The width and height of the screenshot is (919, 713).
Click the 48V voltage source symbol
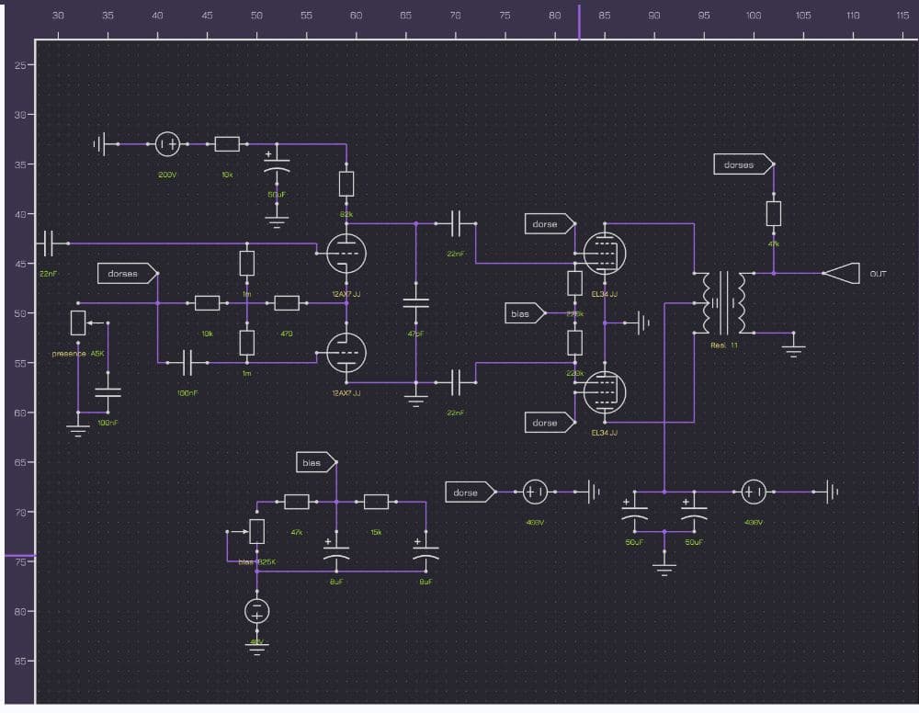click(x=256, y=611)
